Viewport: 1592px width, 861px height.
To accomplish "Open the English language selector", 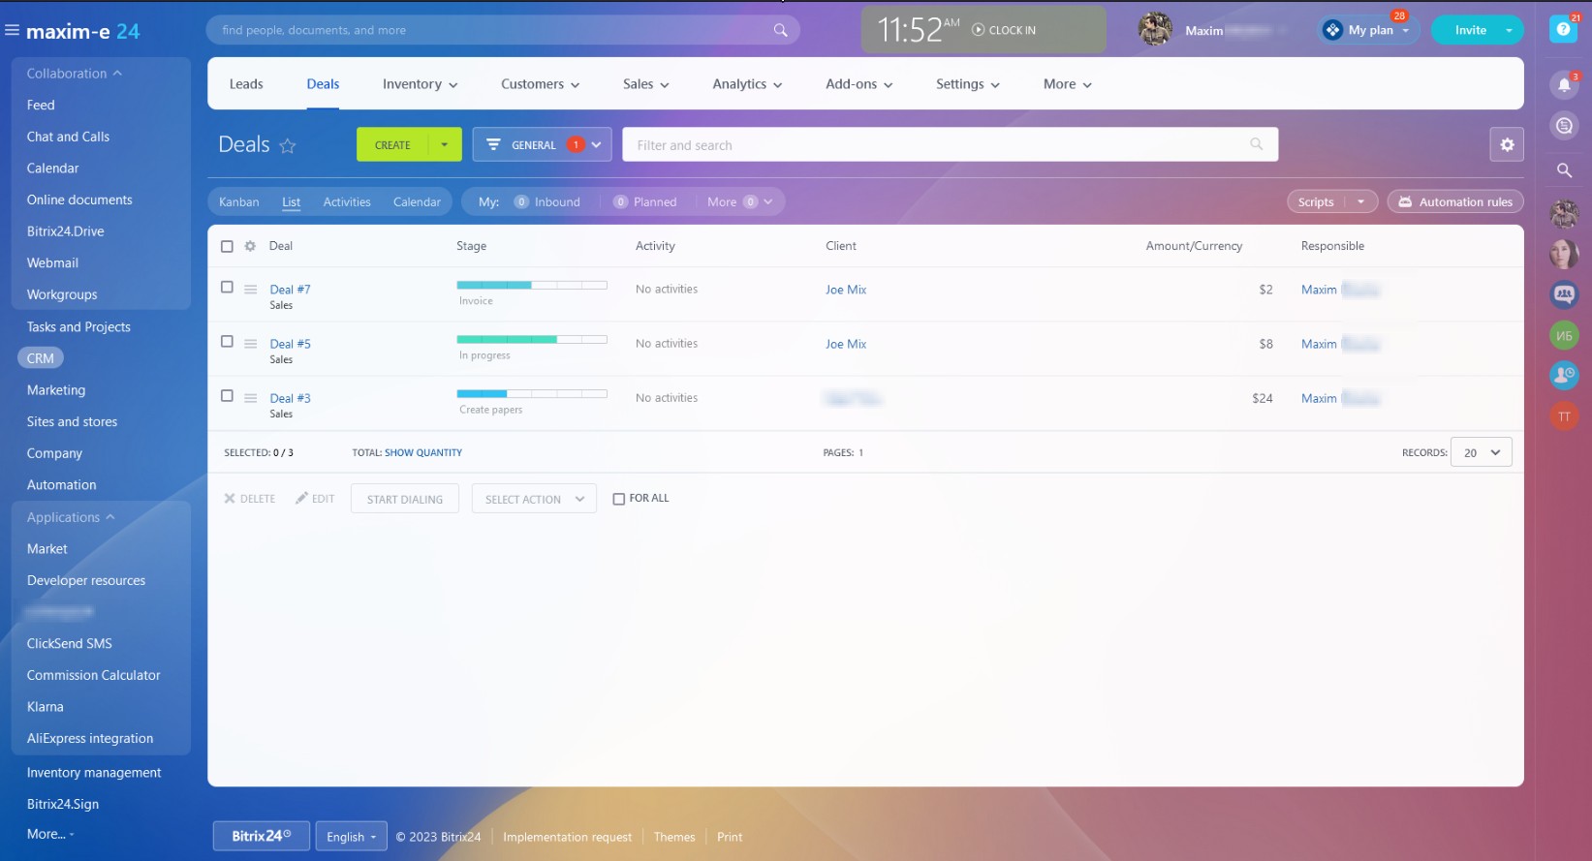I will [x=351, y=837].
